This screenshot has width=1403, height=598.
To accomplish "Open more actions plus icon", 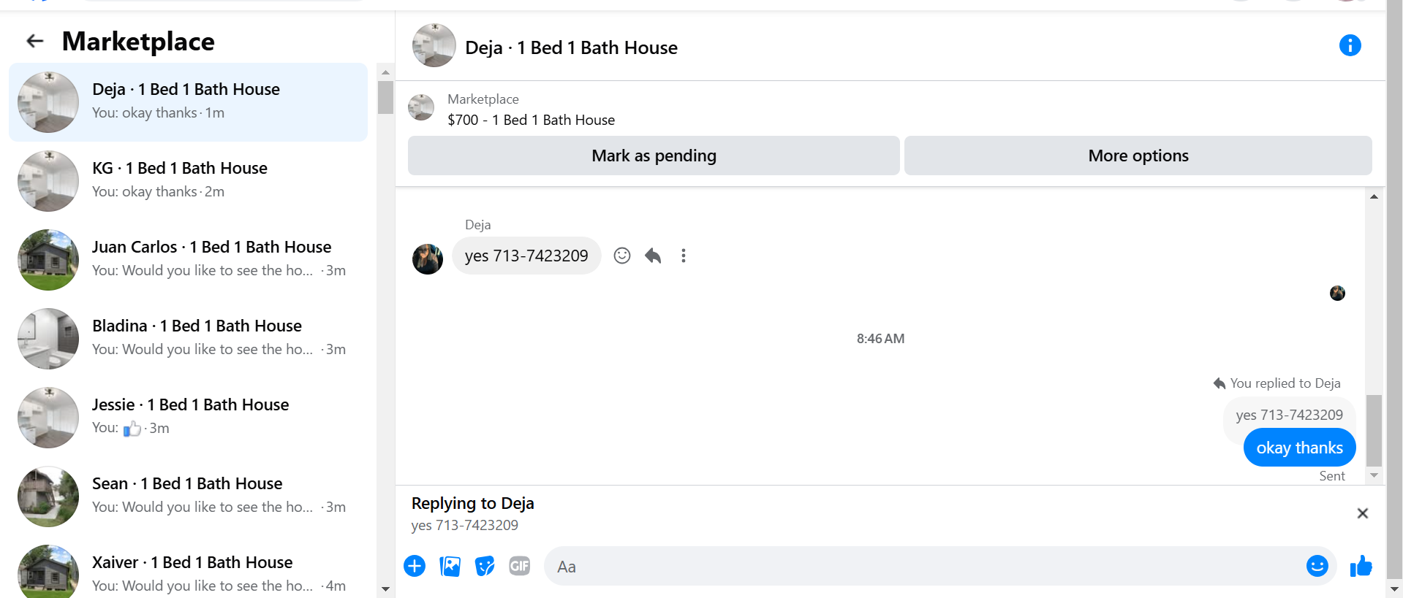I will (415, 566).
